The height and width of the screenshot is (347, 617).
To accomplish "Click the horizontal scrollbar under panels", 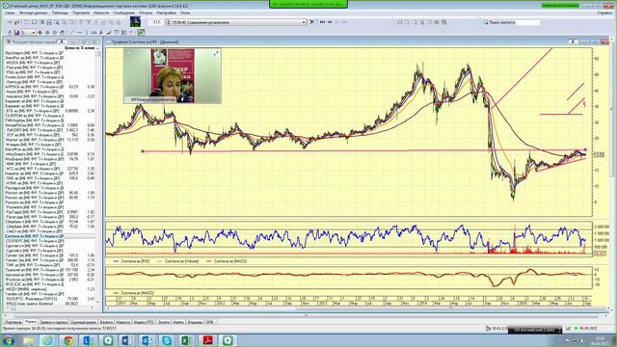I will (306, 315).
